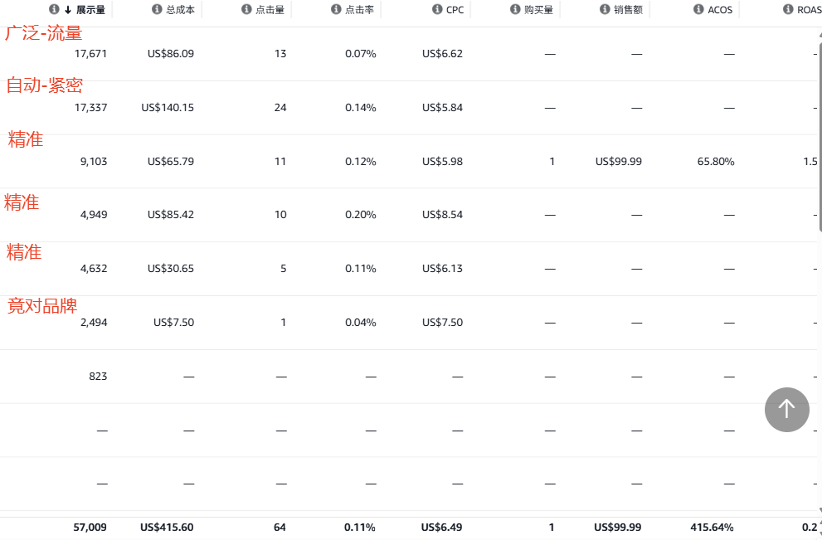Click the 17,671 impressions cell
Screen dimensions: 822x540
point(90,54)
